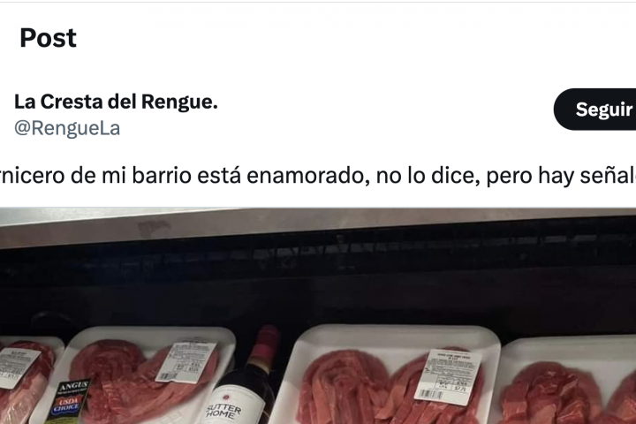
Task: Click the dark shelf area behind the meat trays
Action: [x=318, y=284]
